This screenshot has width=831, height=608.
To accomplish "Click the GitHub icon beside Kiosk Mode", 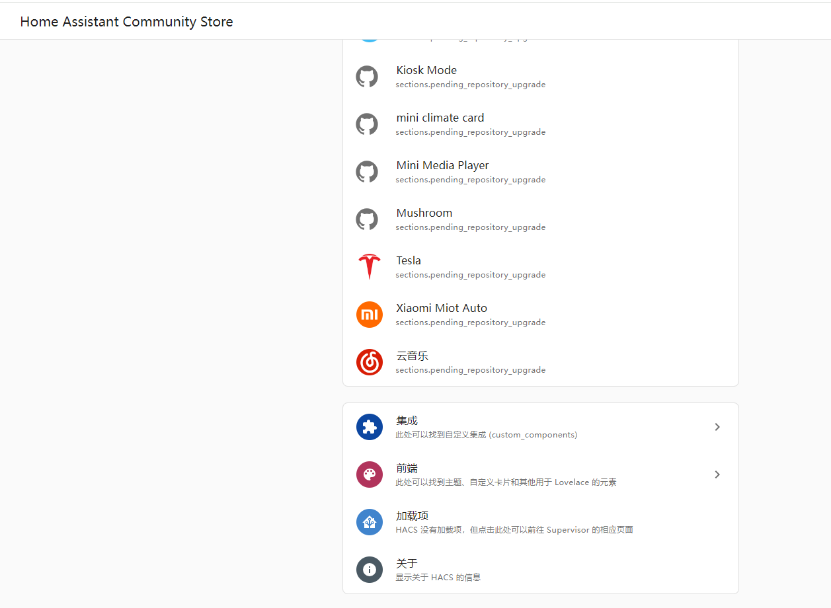I will [x=367, y=77].
